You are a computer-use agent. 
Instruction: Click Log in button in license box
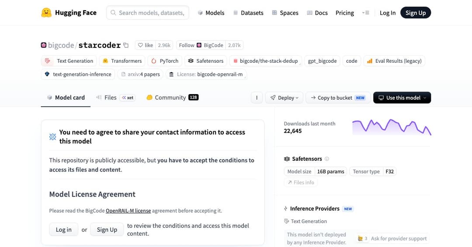coord(63,230)
